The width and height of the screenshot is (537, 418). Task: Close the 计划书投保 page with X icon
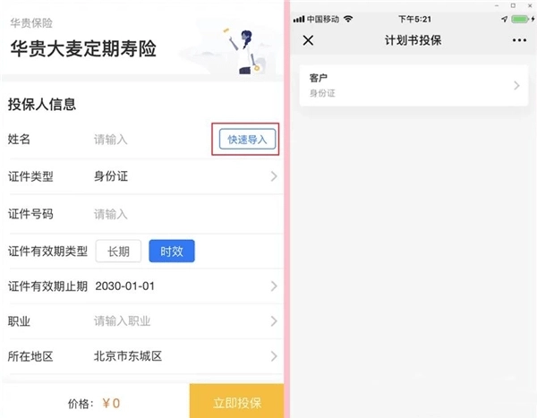pyautogui.click(x=308, y=40)
